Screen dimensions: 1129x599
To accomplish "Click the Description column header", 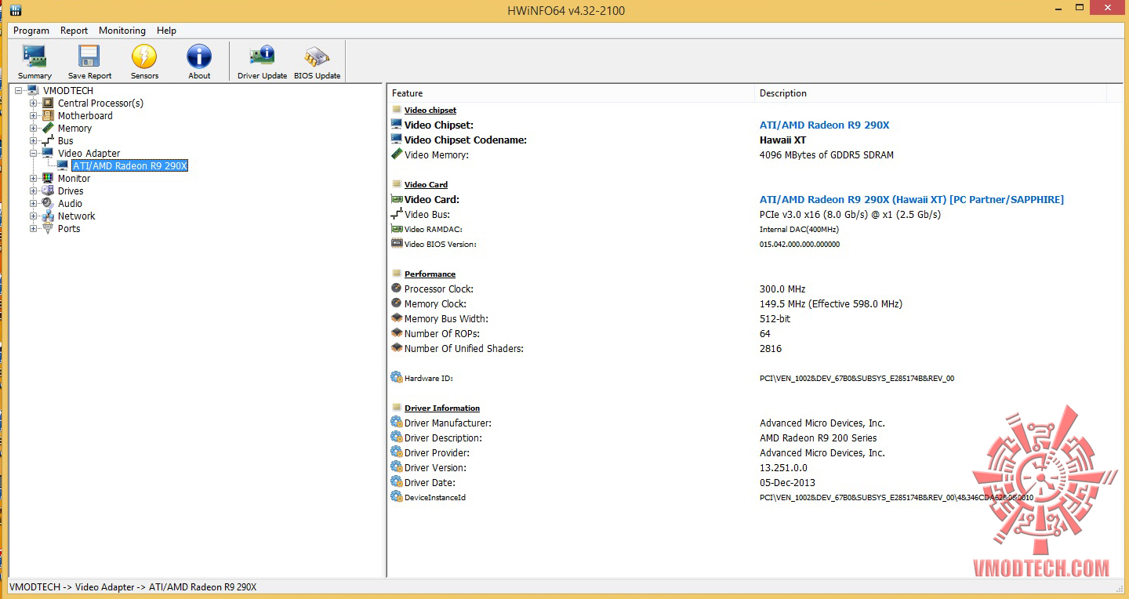I will tap(930, 93).
